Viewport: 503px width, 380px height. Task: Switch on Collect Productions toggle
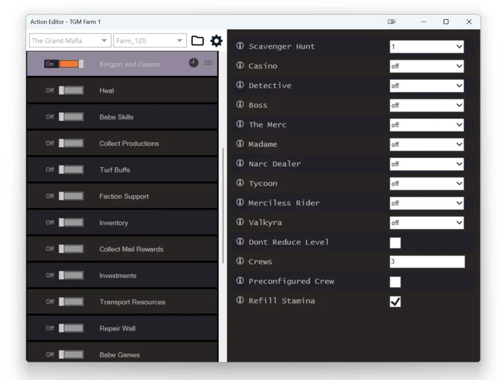click(x=71, y=144)
